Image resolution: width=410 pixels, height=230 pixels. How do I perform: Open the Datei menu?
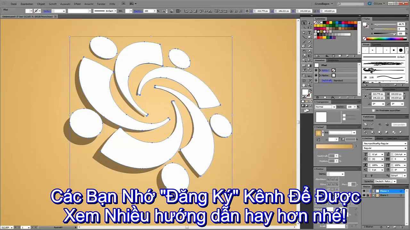pyautogui.click(x=14, y=4)
